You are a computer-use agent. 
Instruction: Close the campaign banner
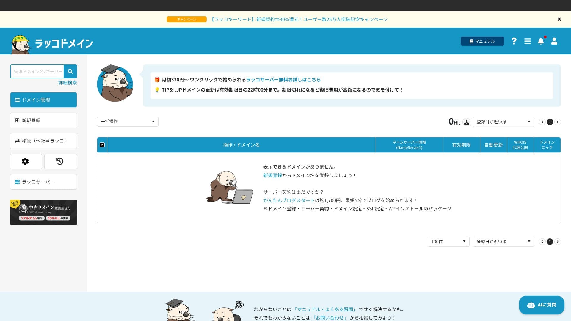559,19
